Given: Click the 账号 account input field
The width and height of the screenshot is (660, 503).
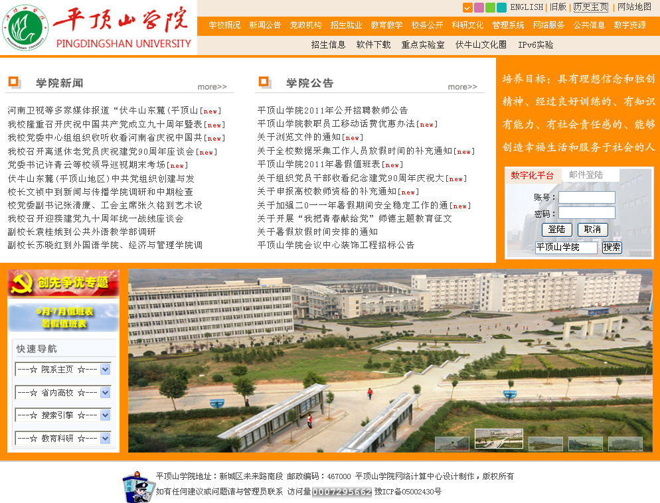Looking at the screenshot, I should 586,198.
